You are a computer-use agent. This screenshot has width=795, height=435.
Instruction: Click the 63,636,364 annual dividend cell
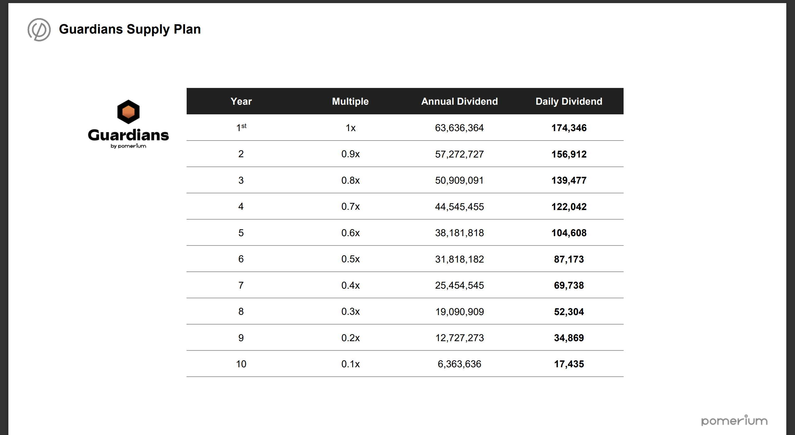(459, 128)
